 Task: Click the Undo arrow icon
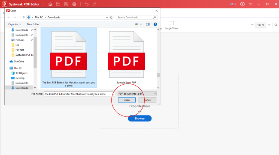[x=87, y=4]
